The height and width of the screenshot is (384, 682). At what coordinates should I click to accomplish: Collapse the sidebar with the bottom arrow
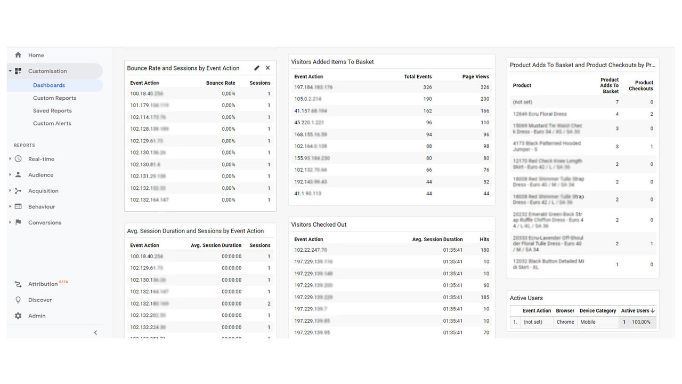tap(95, 332)
